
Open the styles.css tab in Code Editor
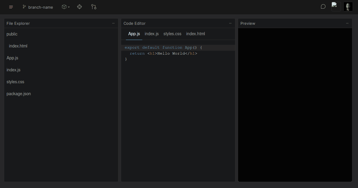tap(172, 34)
